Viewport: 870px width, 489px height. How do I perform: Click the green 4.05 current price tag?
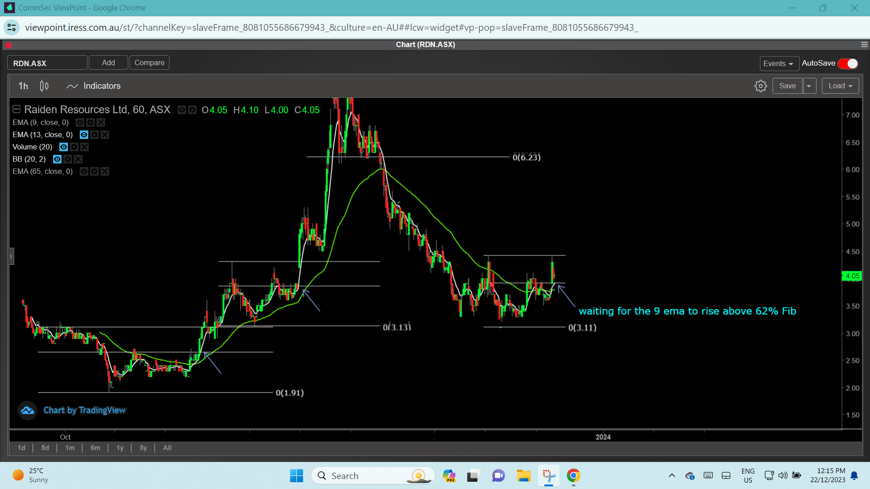point(852,276)
